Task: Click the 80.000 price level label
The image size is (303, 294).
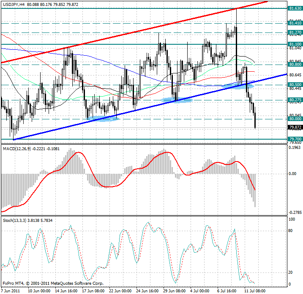Action: tap(295, 119)
